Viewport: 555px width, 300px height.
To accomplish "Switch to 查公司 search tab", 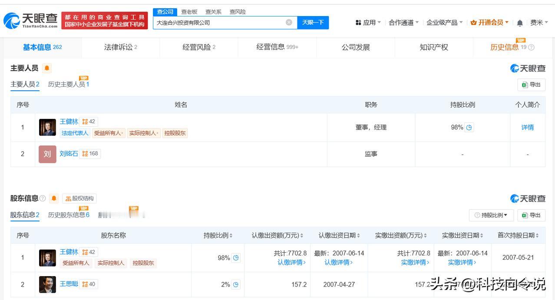I will tap(165, 12).
